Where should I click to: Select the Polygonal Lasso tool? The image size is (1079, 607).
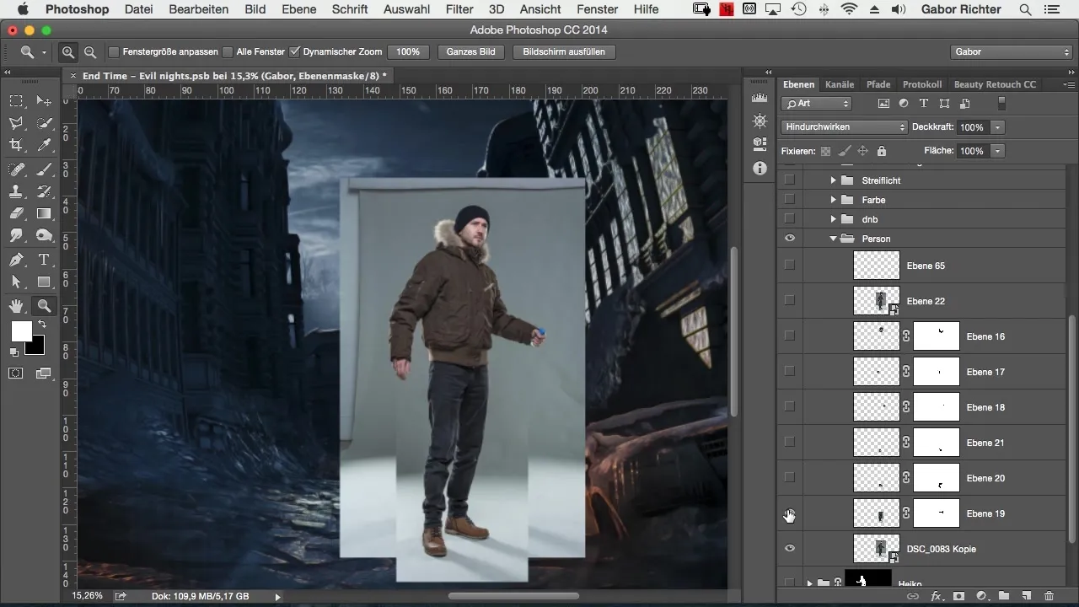pos(16,124)
